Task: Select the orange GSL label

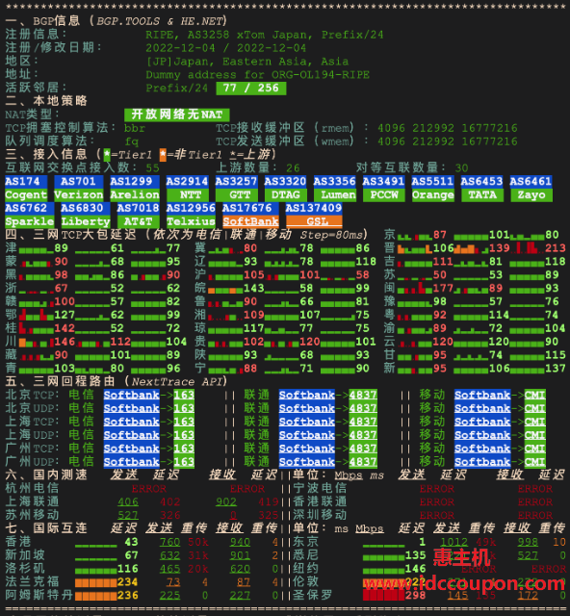Action: pos(314,221)
